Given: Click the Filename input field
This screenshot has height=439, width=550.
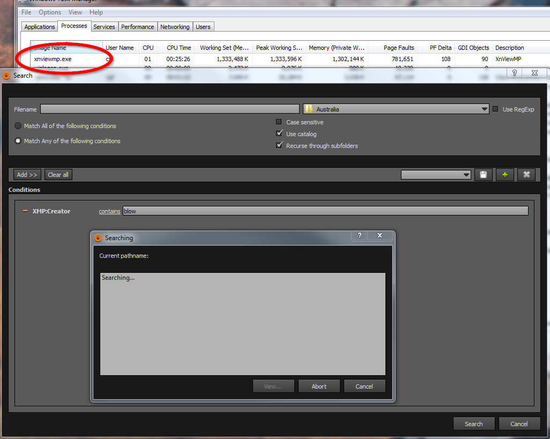Looking at the screenshot, I should coord(170,109).
